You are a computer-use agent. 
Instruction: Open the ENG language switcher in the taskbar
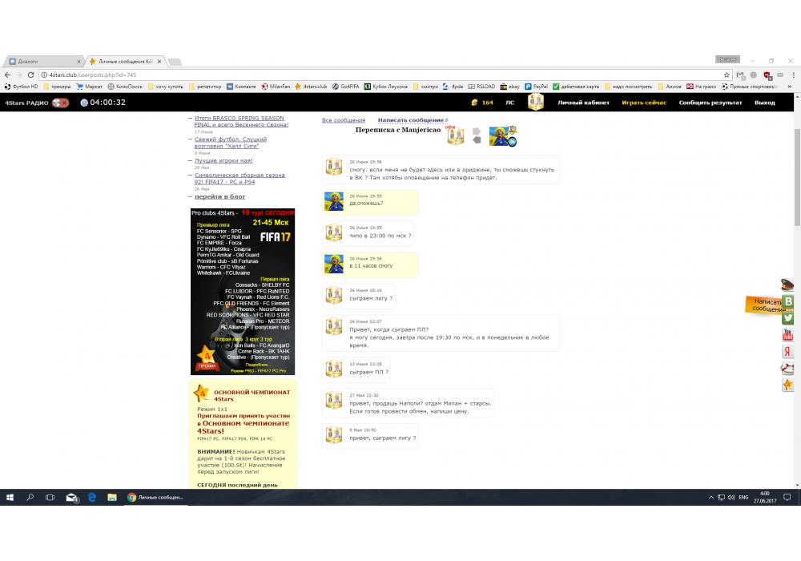[743, 497]
